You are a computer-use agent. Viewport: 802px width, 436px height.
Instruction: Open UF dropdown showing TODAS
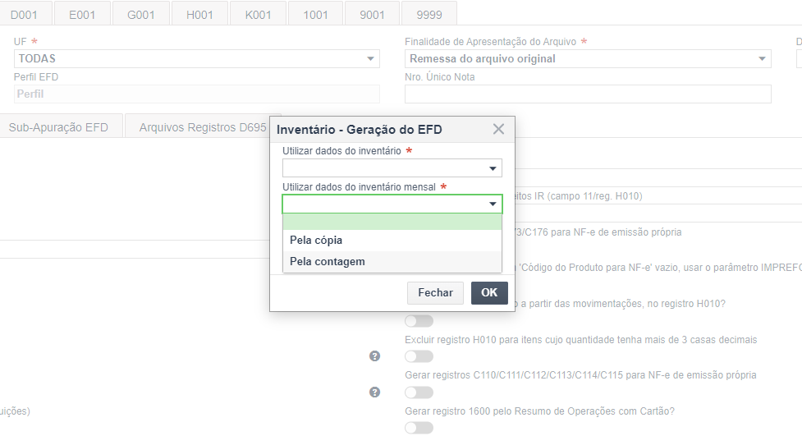point(197,59)
